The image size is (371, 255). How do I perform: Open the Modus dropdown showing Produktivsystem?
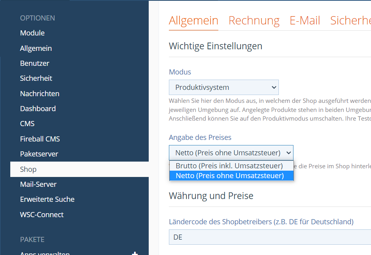(x=223, y=87)
